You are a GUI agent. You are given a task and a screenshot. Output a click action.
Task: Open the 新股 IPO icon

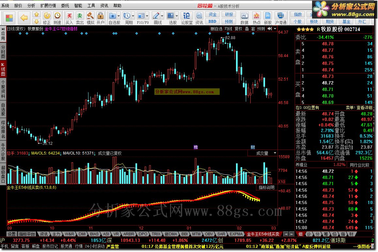[268, 16]
